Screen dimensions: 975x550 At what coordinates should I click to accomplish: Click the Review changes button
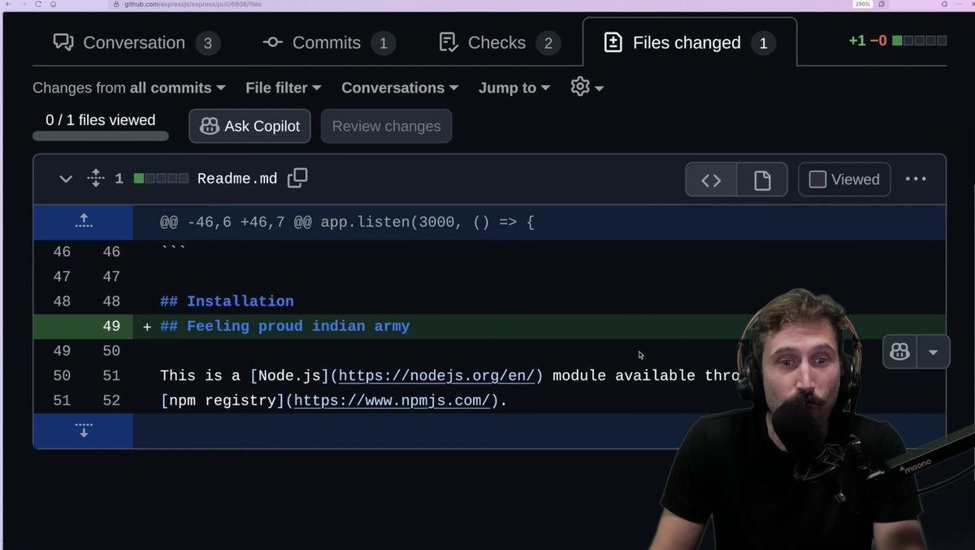point(387,126)
